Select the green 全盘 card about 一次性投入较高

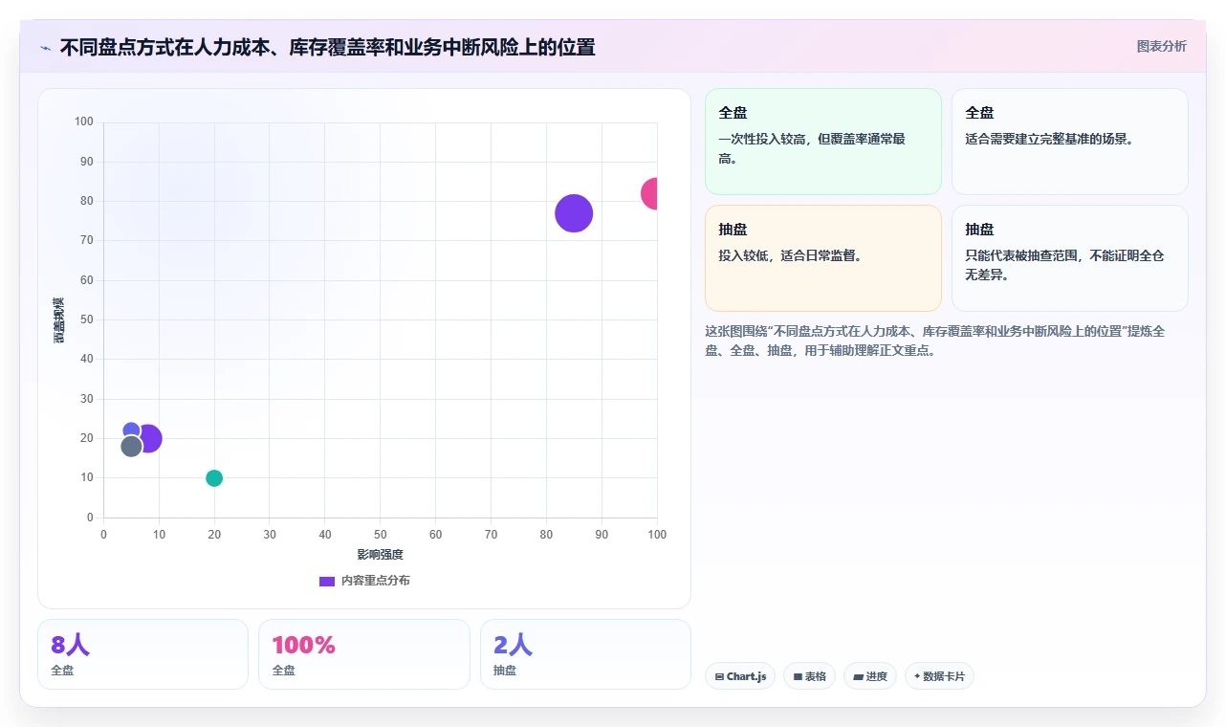pyautogui.click(x=823, y=142)
